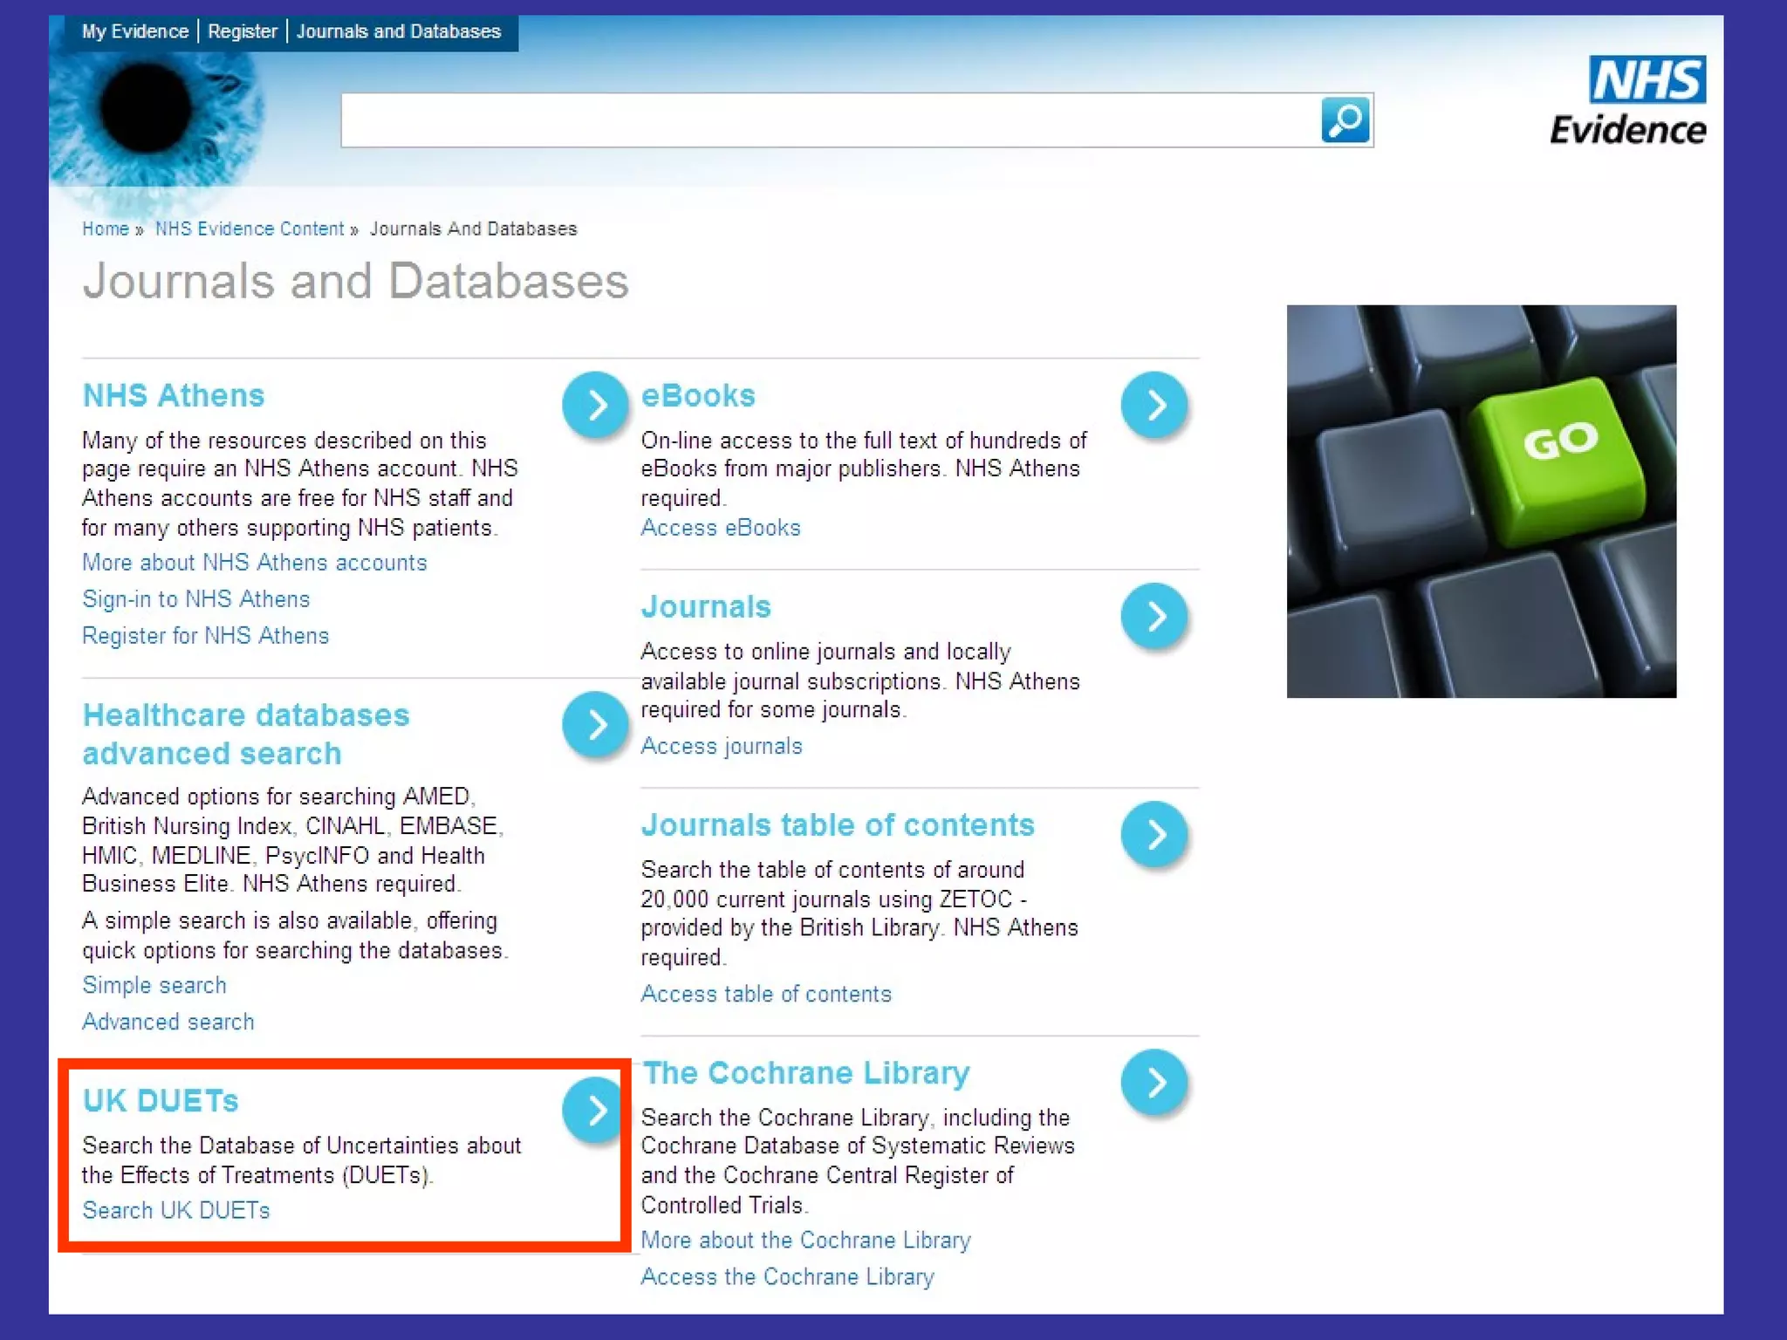Click the arrow icon beside UK DUETs

(595, 1110)
